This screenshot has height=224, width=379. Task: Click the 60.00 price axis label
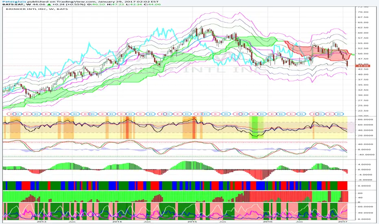[x=364, y=33]
